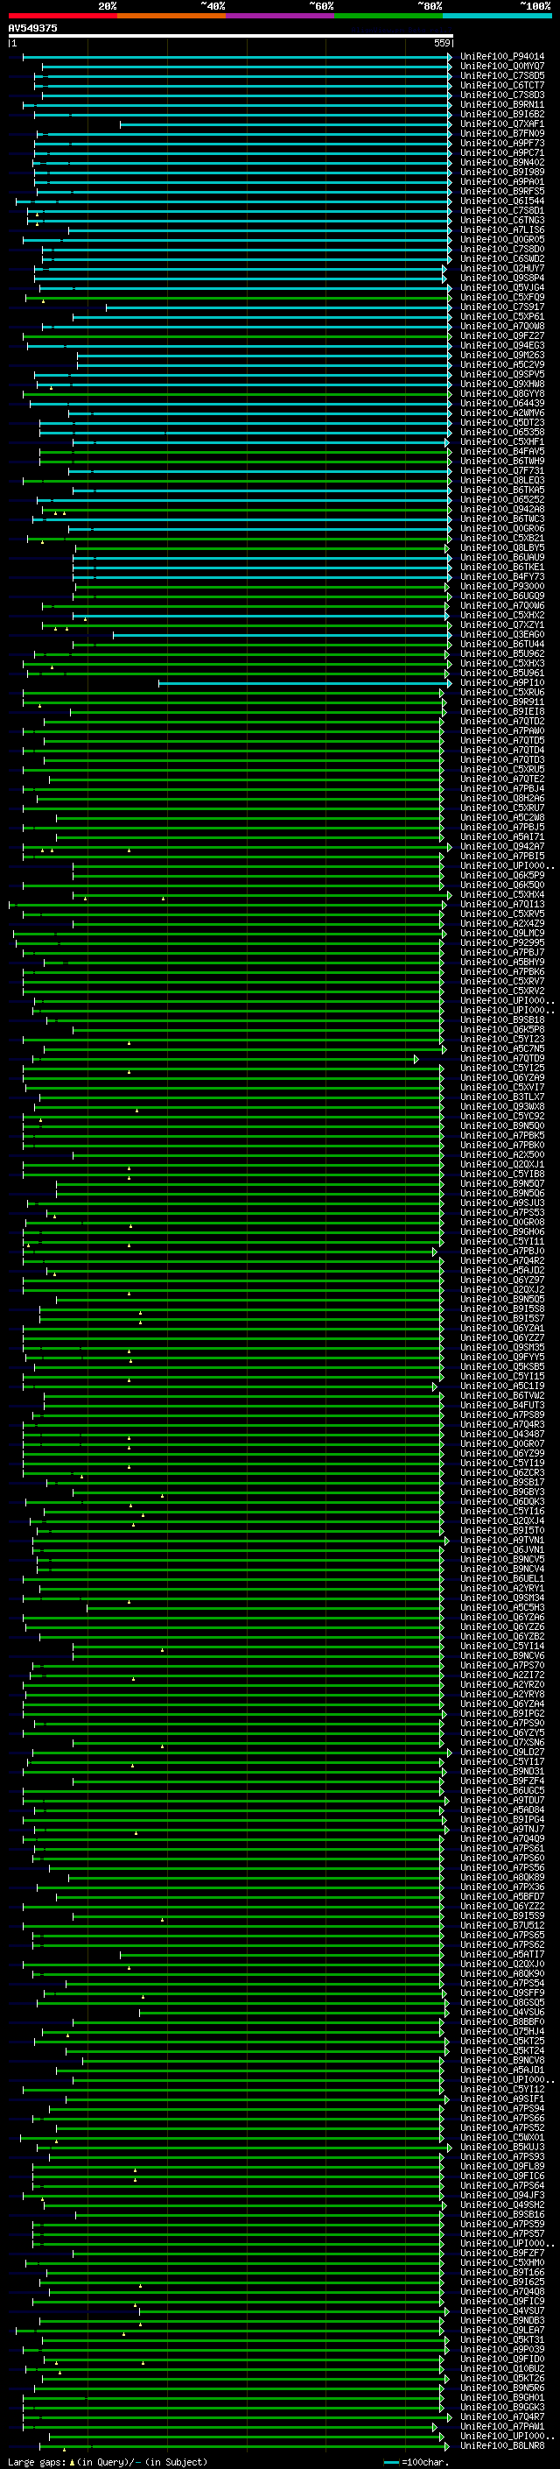Click the 'Large gaps:' legend text
This screenshot has width=560, height=2469.
[37, 2462]
